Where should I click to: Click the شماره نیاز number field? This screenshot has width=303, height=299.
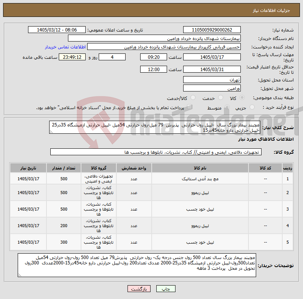212,30
